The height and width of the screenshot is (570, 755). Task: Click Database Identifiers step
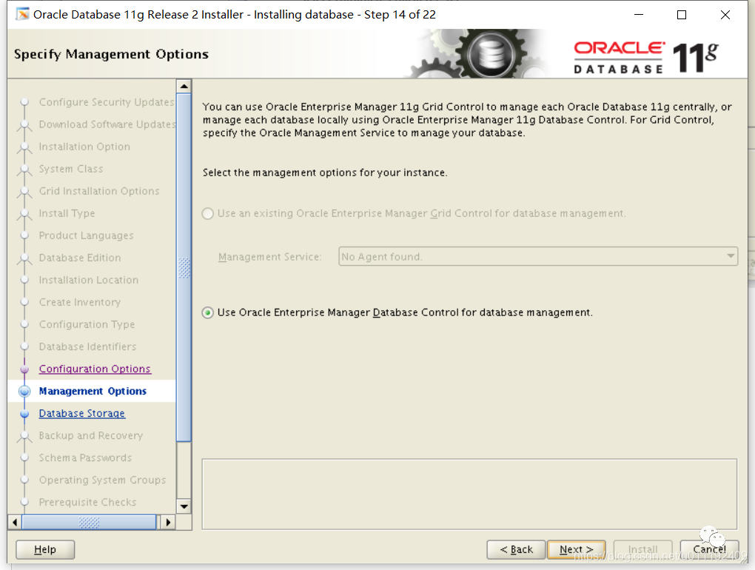tap(87, 346)
